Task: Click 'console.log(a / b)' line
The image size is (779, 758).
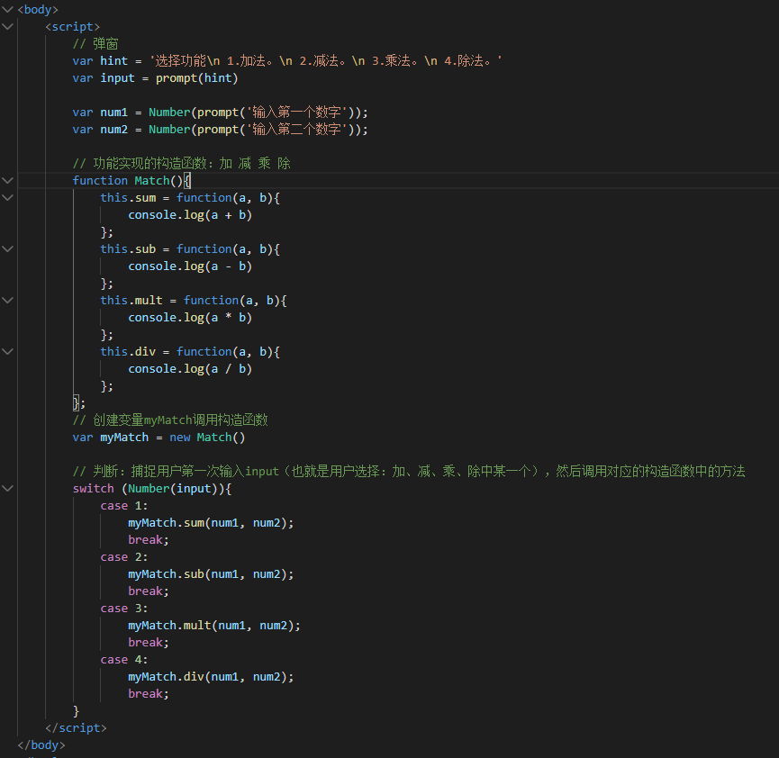Action: pos(190,369)
